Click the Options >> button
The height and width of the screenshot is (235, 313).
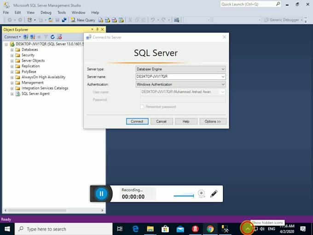pos(213,121)
